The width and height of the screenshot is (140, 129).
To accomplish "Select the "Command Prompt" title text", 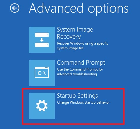I will 81,63.
